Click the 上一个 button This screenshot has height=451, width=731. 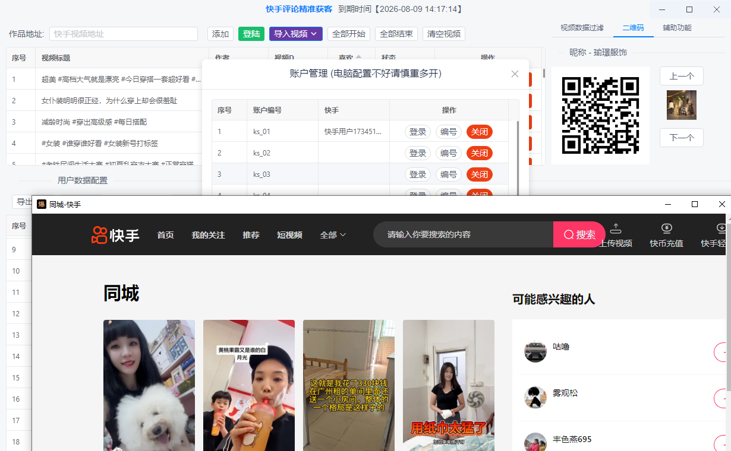click(x=682, y=76)
